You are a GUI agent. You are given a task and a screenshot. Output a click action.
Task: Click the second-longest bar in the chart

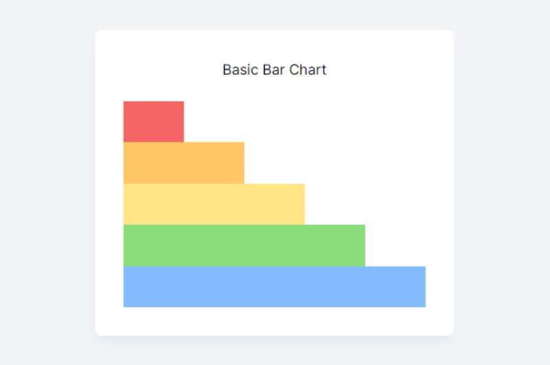[x=244, y=245]
